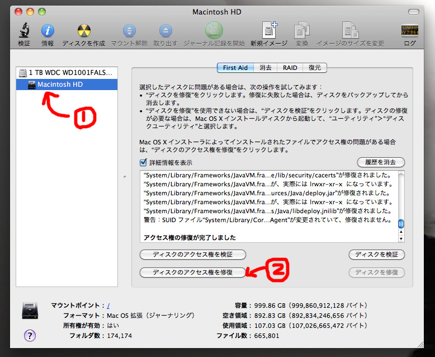Open the 情報 info toolbar icon

click(x=48, y=31)
